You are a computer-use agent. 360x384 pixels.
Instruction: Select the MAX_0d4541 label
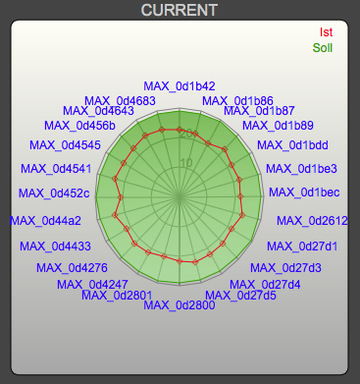pos(56,169)
